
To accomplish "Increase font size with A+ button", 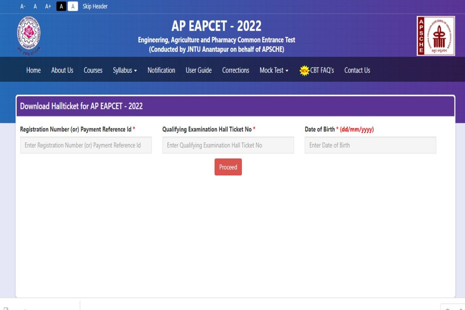I will [48, 6].
